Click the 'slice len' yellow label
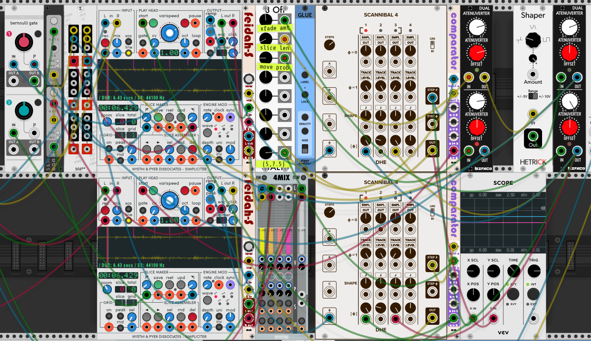 point(274,48)
